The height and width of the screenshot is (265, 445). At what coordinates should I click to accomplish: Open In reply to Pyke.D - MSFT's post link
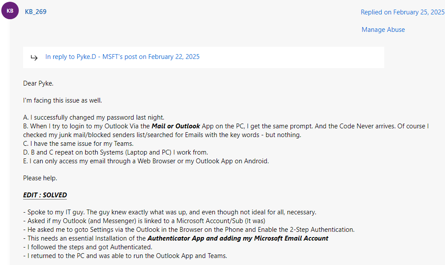(x=122, y=57)
